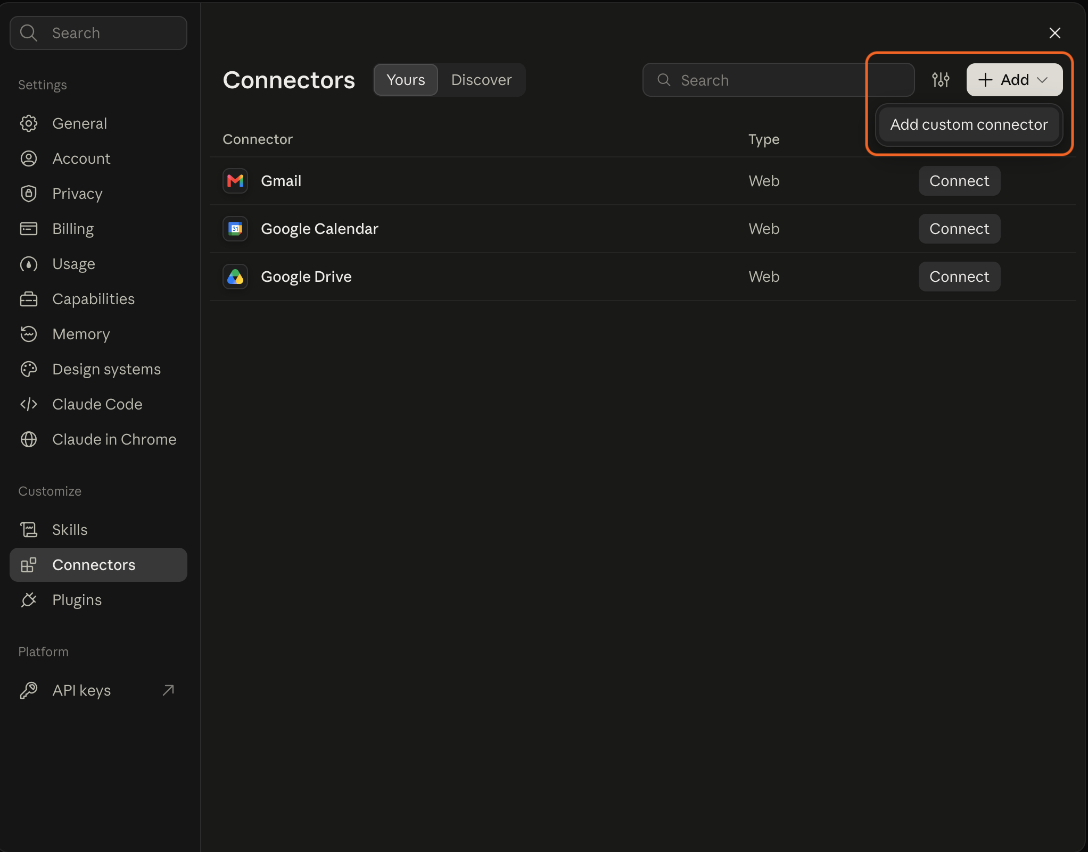This screenshot has height=852, width=1088.
Task: Click the Skills scroll icon
Action: tap(29, 530)
